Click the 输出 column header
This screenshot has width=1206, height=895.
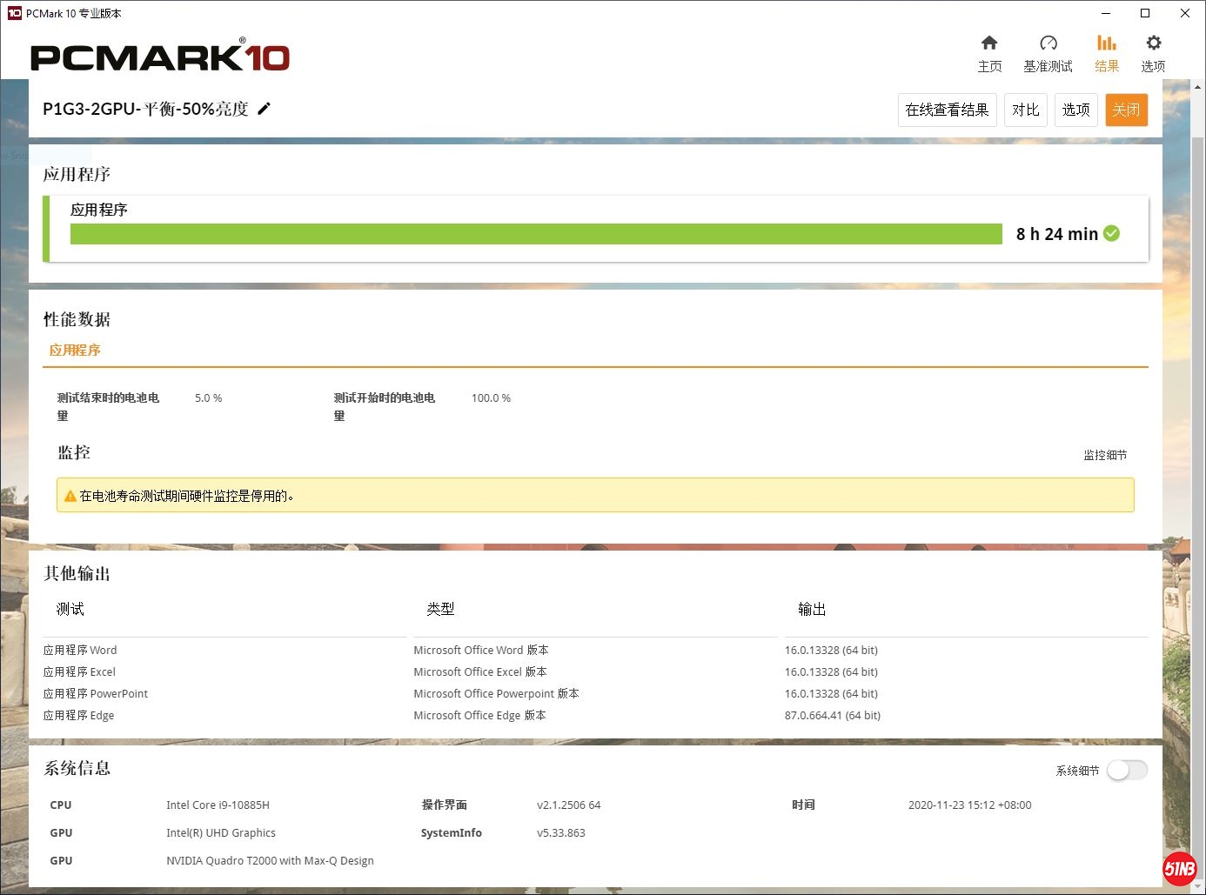pos(812,609)
